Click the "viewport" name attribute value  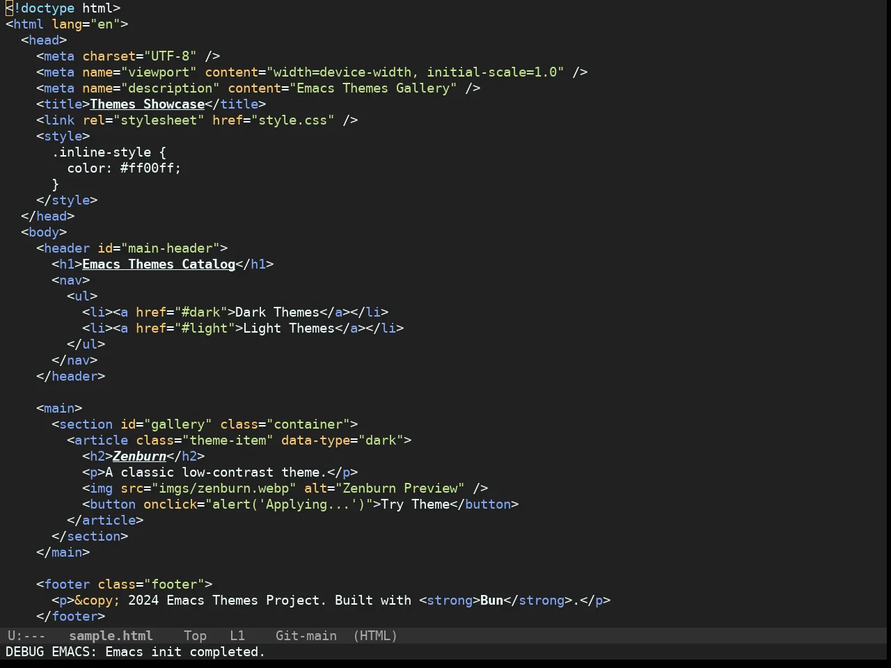pyautogui.click(x=159, y=72)
